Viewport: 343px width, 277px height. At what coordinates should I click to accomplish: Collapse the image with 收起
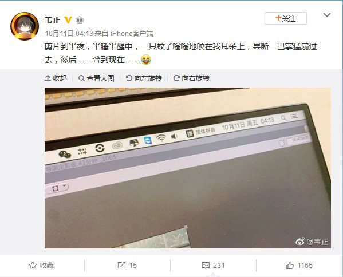(56, 78)
